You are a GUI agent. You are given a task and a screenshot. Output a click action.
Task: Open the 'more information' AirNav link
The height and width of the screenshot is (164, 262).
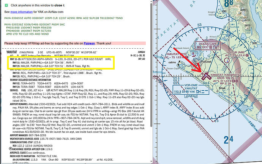[x=21, y=12]
